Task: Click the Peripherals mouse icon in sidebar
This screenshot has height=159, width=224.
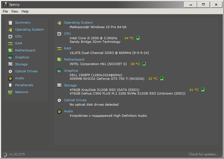Action: [x=10, y=85]
